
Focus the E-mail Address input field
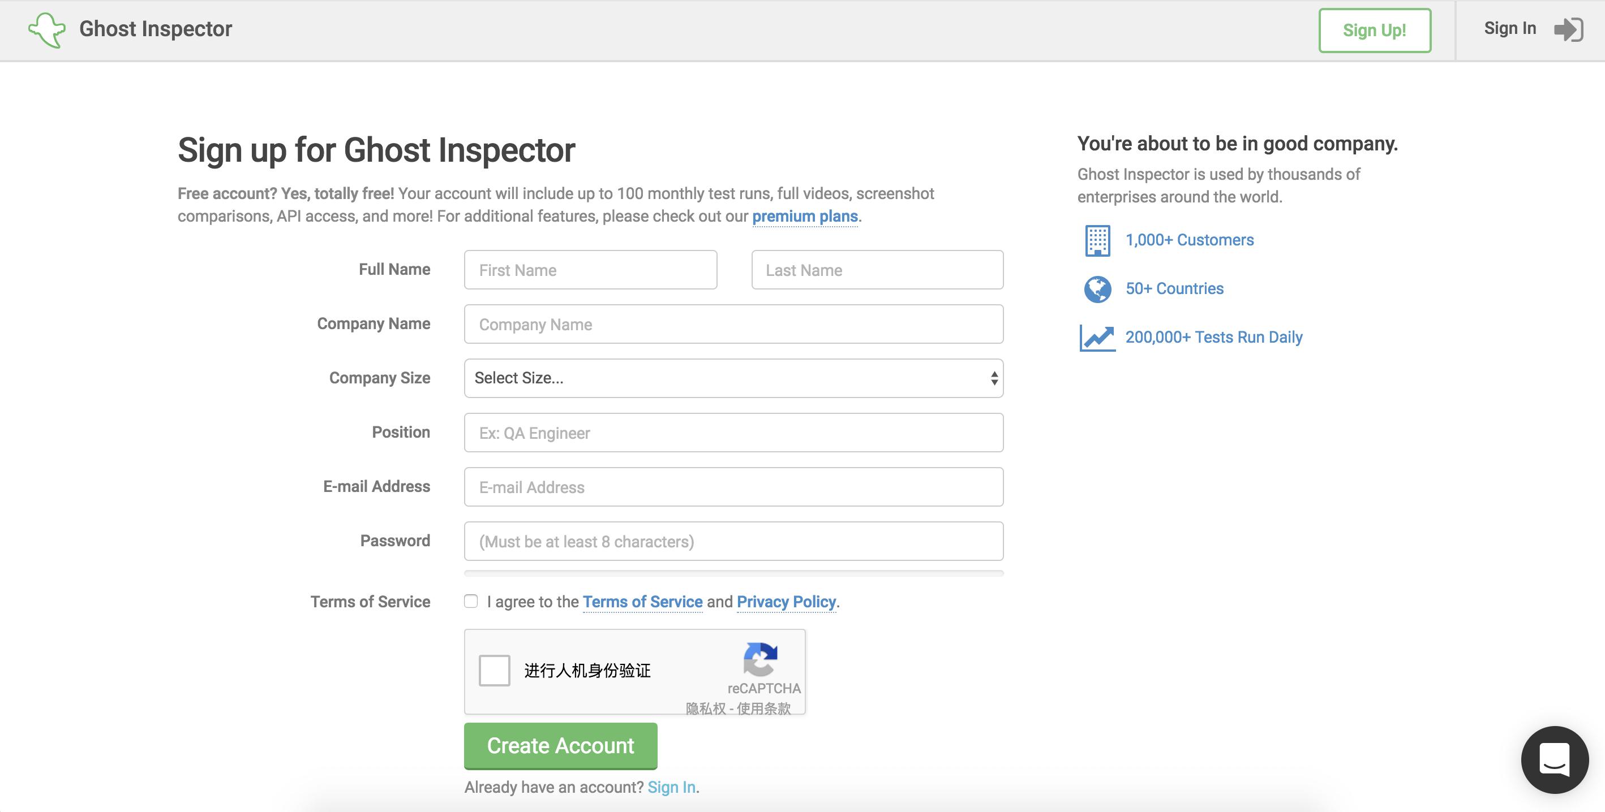click(x=733, y=486)
